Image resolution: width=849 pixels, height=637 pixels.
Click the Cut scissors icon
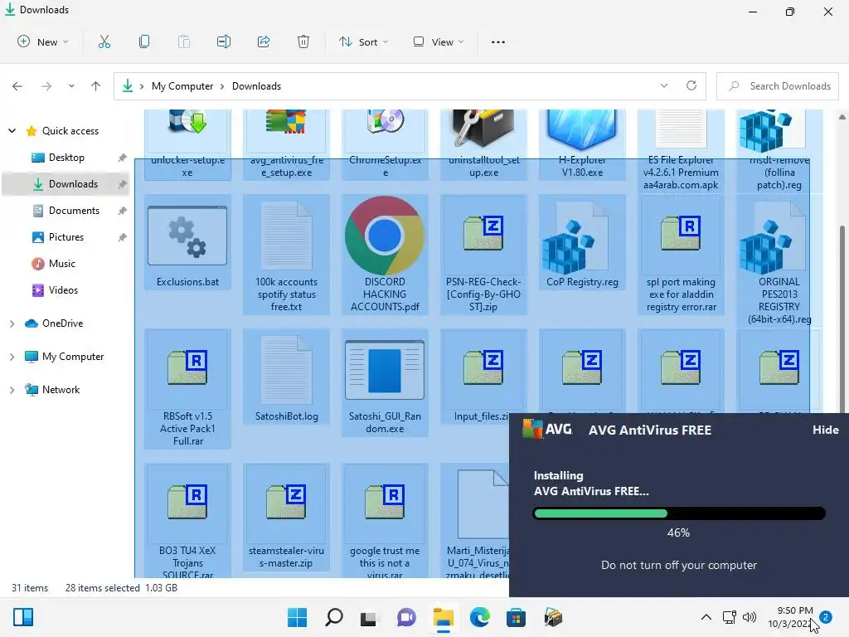click(104, 41)
